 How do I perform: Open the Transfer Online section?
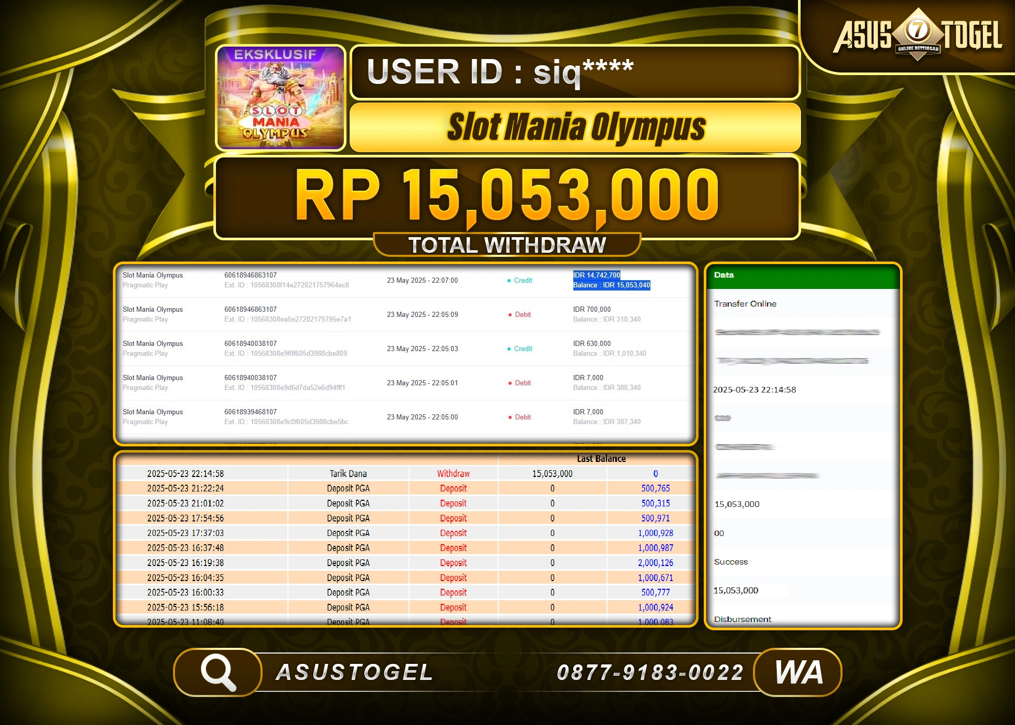coord(746,304)
